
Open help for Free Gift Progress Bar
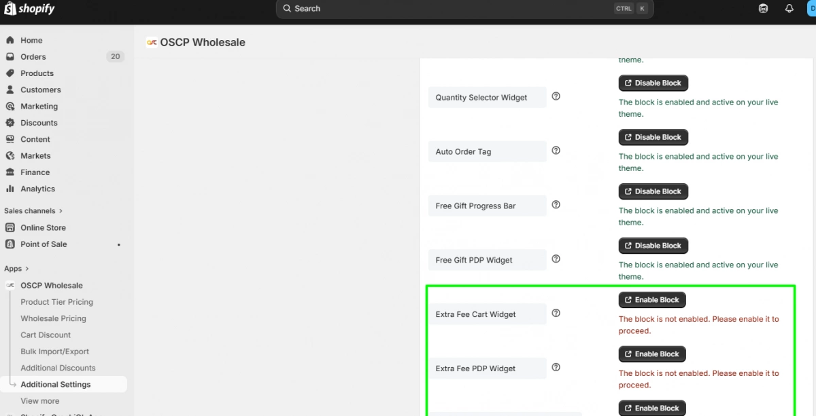pos(556,205)
